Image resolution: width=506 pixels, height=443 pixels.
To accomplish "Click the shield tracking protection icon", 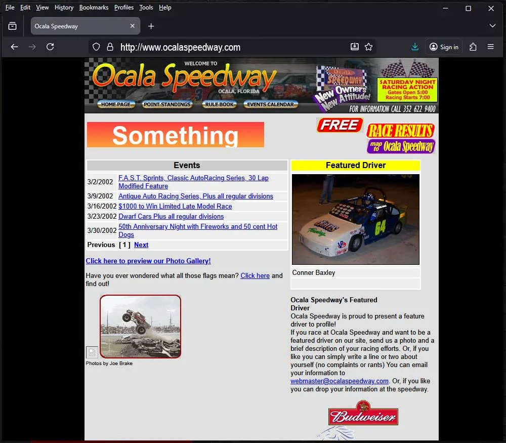I will click(96, 47).
